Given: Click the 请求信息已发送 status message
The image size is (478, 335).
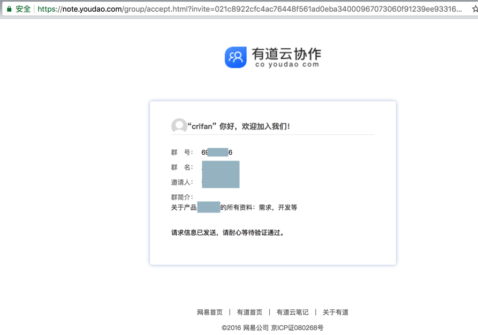Looking at the screenshot, I should tap(228, 233).
